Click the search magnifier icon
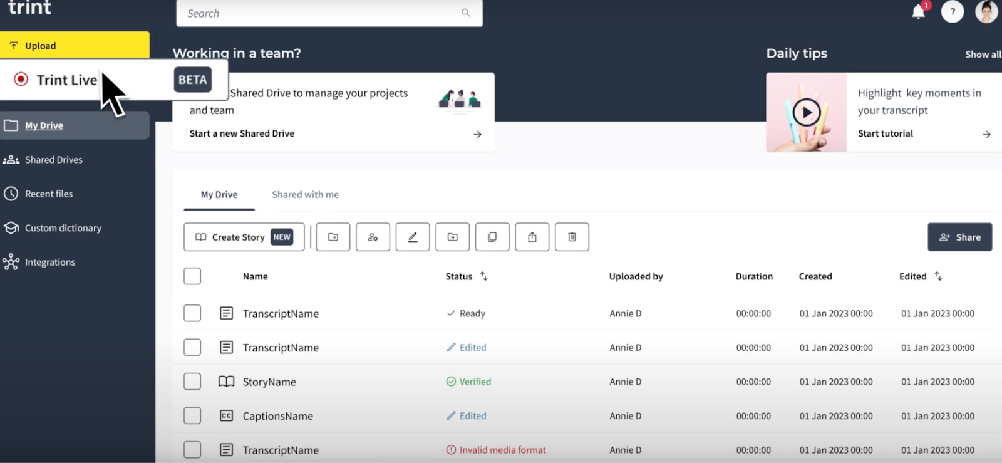Image resolution: width=1002 pixels, height=463 pixels. click(465, 13)
